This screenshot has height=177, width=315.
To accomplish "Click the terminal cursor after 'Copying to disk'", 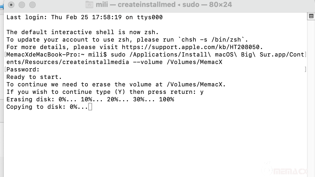I will [x=90, y=107].
